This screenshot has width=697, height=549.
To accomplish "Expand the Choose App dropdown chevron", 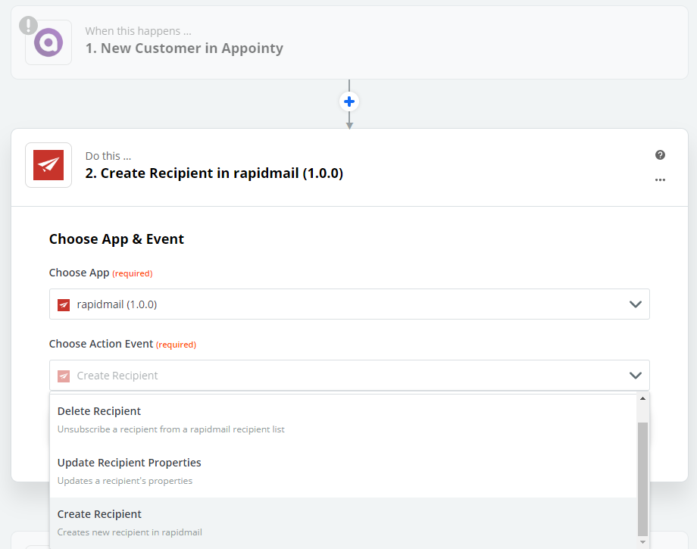I will (635, 304).
